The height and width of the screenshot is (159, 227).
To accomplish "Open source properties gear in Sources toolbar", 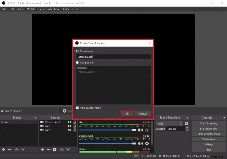I will (54, 149).
